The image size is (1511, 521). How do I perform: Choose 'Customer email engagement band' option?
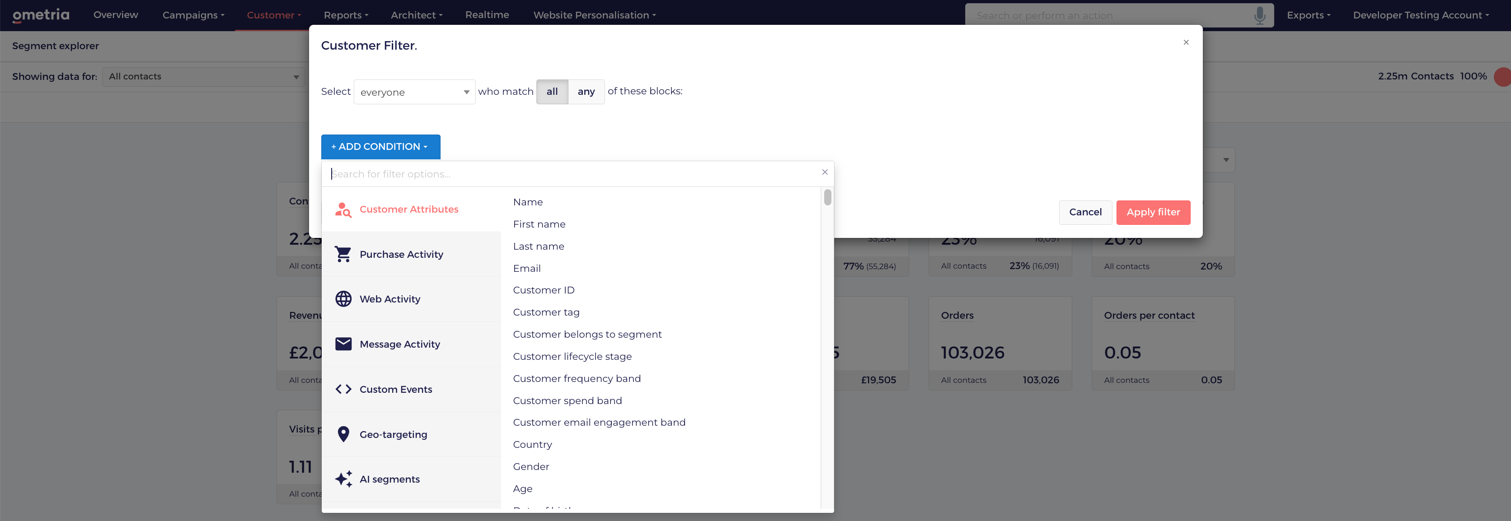[x=599, y=423]
